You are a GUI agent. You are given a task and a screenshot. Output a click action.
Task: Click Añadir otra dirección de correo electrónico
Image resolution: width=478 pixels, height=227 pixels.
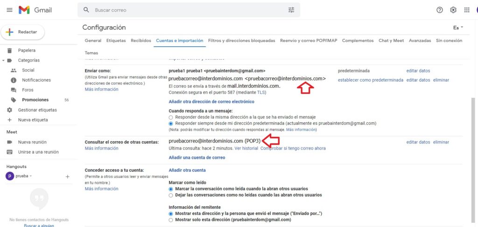coord(211,102)
